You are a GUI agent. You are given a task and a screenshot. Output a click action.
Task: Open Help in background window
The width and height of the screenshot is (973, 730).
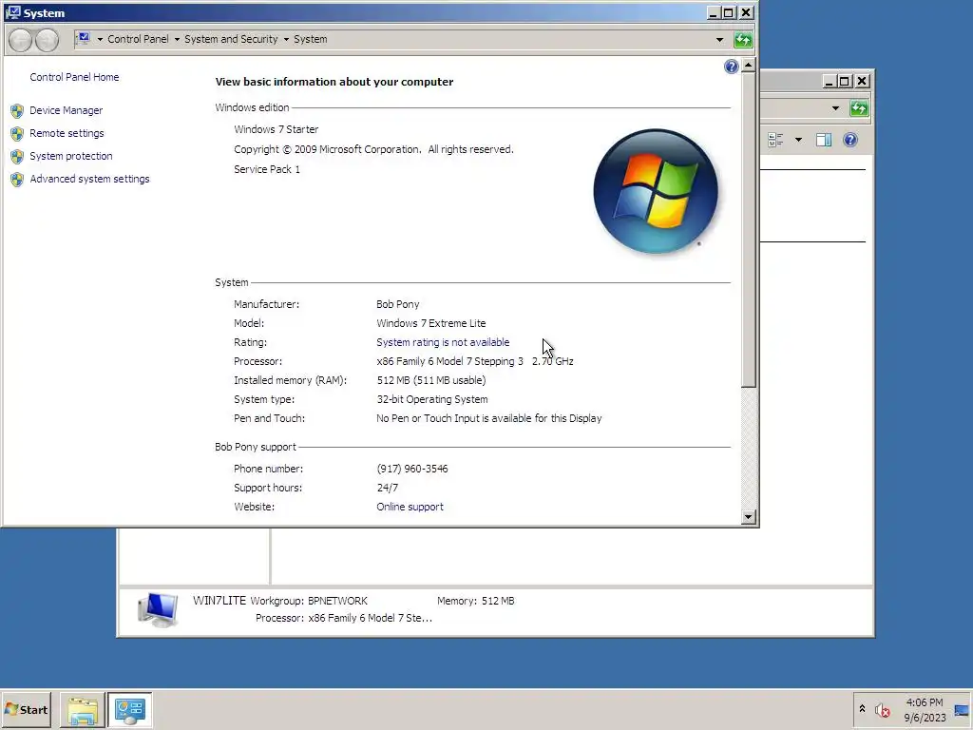850,140
